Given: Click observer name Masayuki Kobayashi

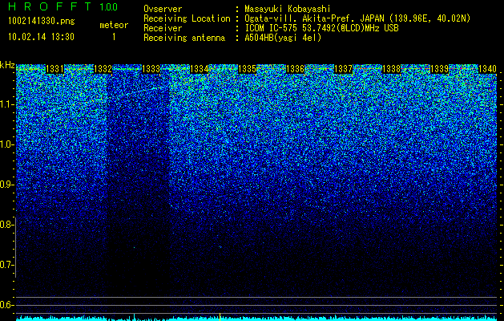Looking at the screenshot, I should tap(288, 10).
